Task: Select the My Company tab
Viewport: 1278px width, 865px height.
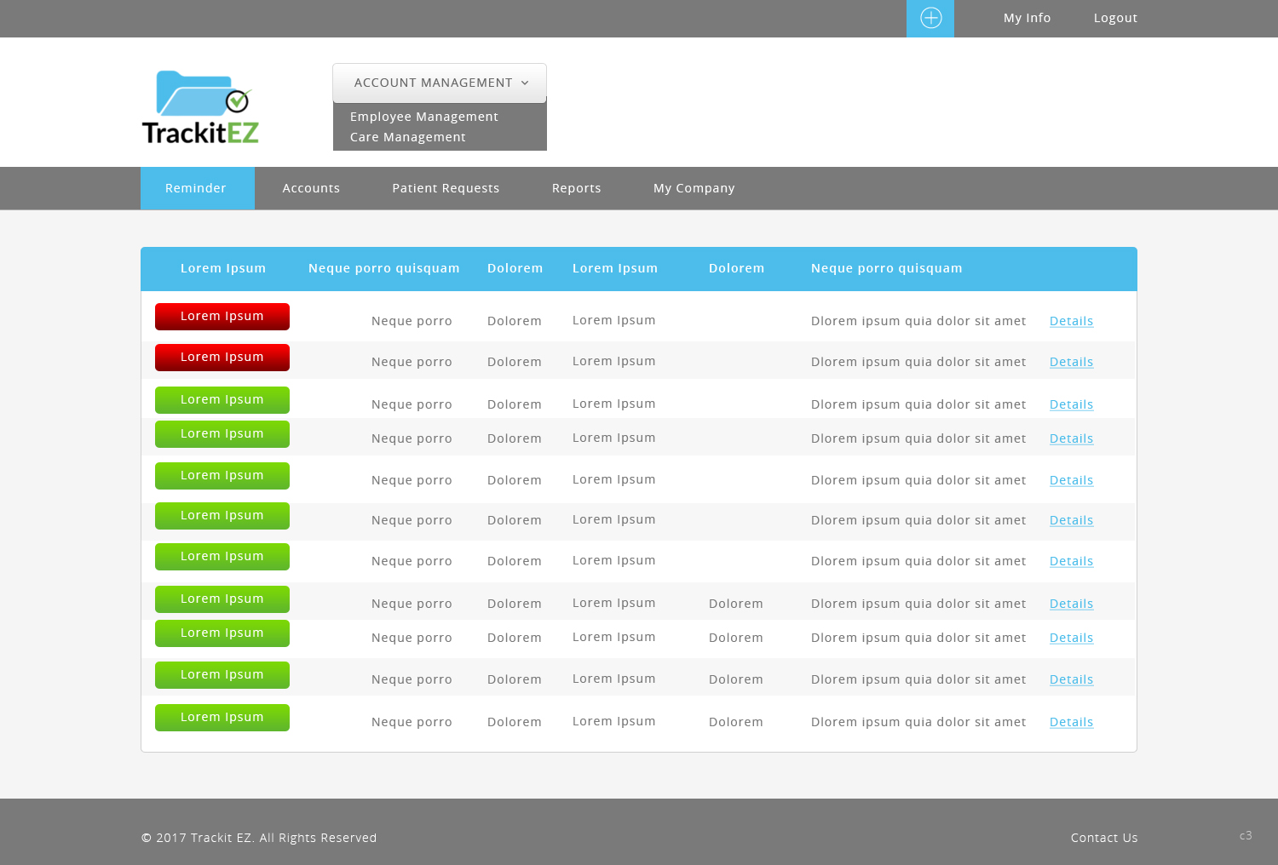Action: (x=694, y=188)
